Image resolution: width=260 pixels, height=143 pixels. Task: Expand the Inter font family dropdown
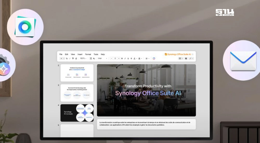[102, 58]
